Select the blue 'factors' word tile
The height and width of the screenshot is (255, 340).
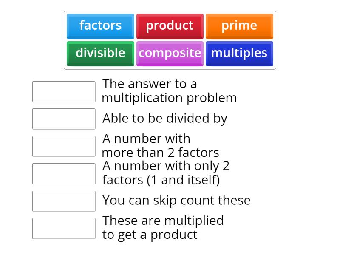click(x=100, y=26)
